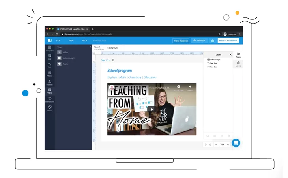Open the chat support bubble
This screenshot has height=178, width=288.
tap(236, 143)
